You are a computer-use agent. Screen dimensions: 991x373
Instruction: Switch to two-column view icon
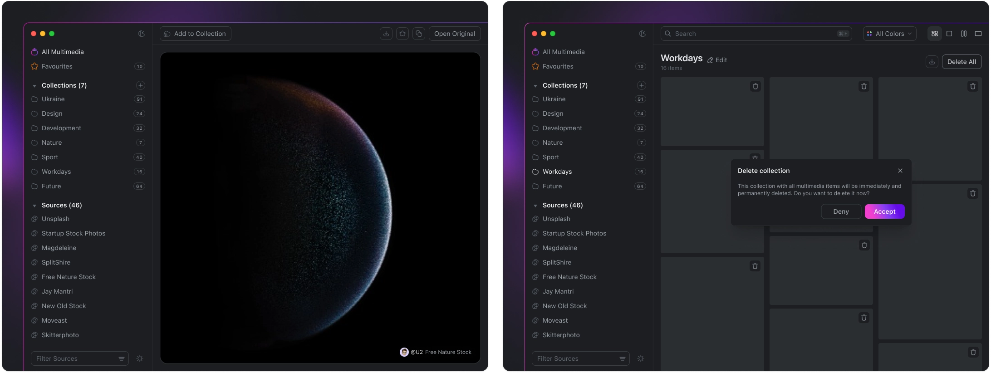point(964,34)
